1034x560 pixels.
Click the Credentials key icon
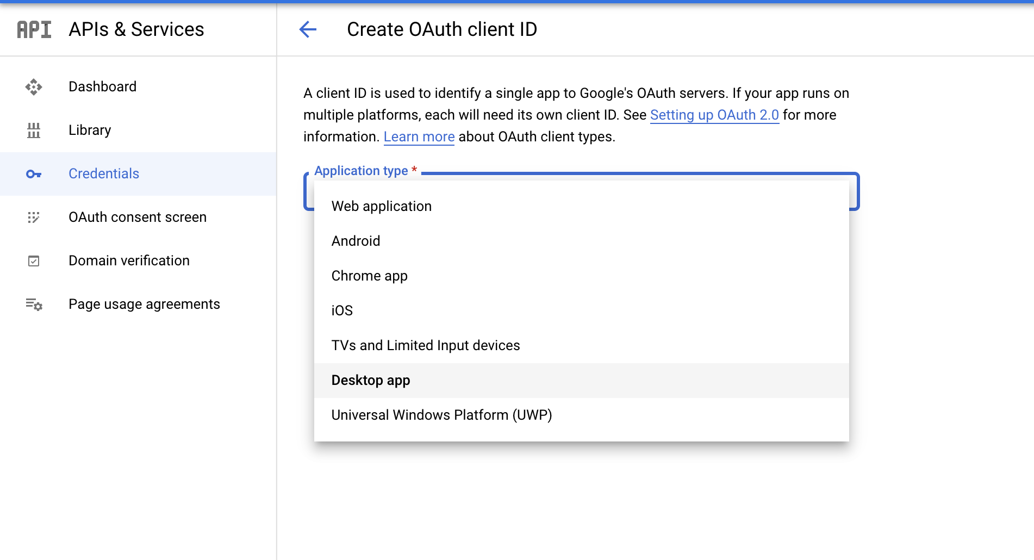click(34, 174)
